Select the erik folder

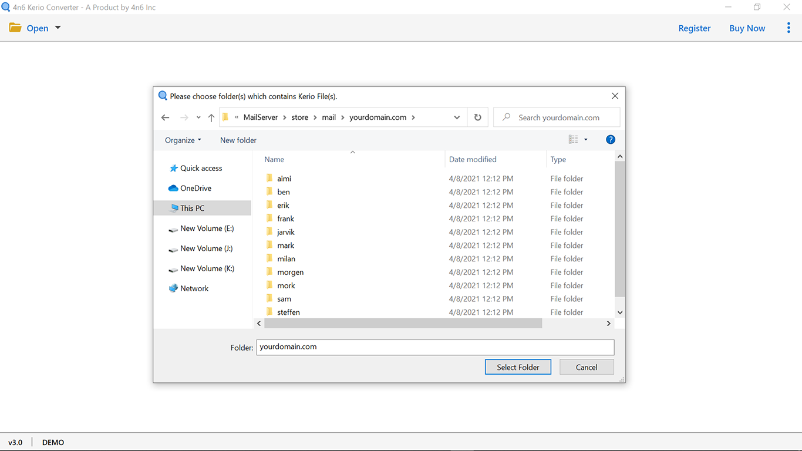coord(283,206)
